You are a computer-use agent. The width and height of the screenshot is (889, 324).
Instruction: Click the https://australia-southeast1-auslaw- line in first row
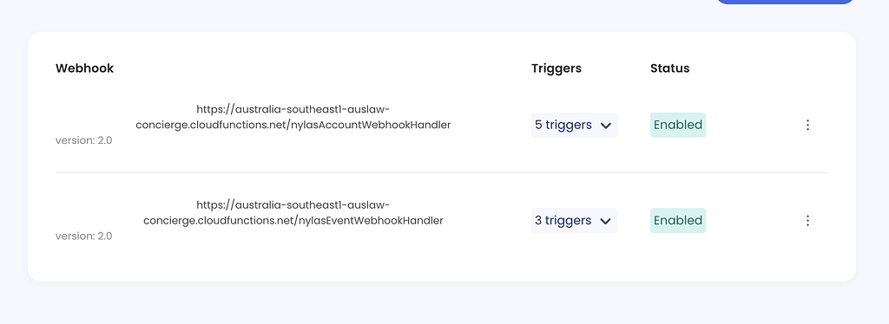tap(293, 108)
